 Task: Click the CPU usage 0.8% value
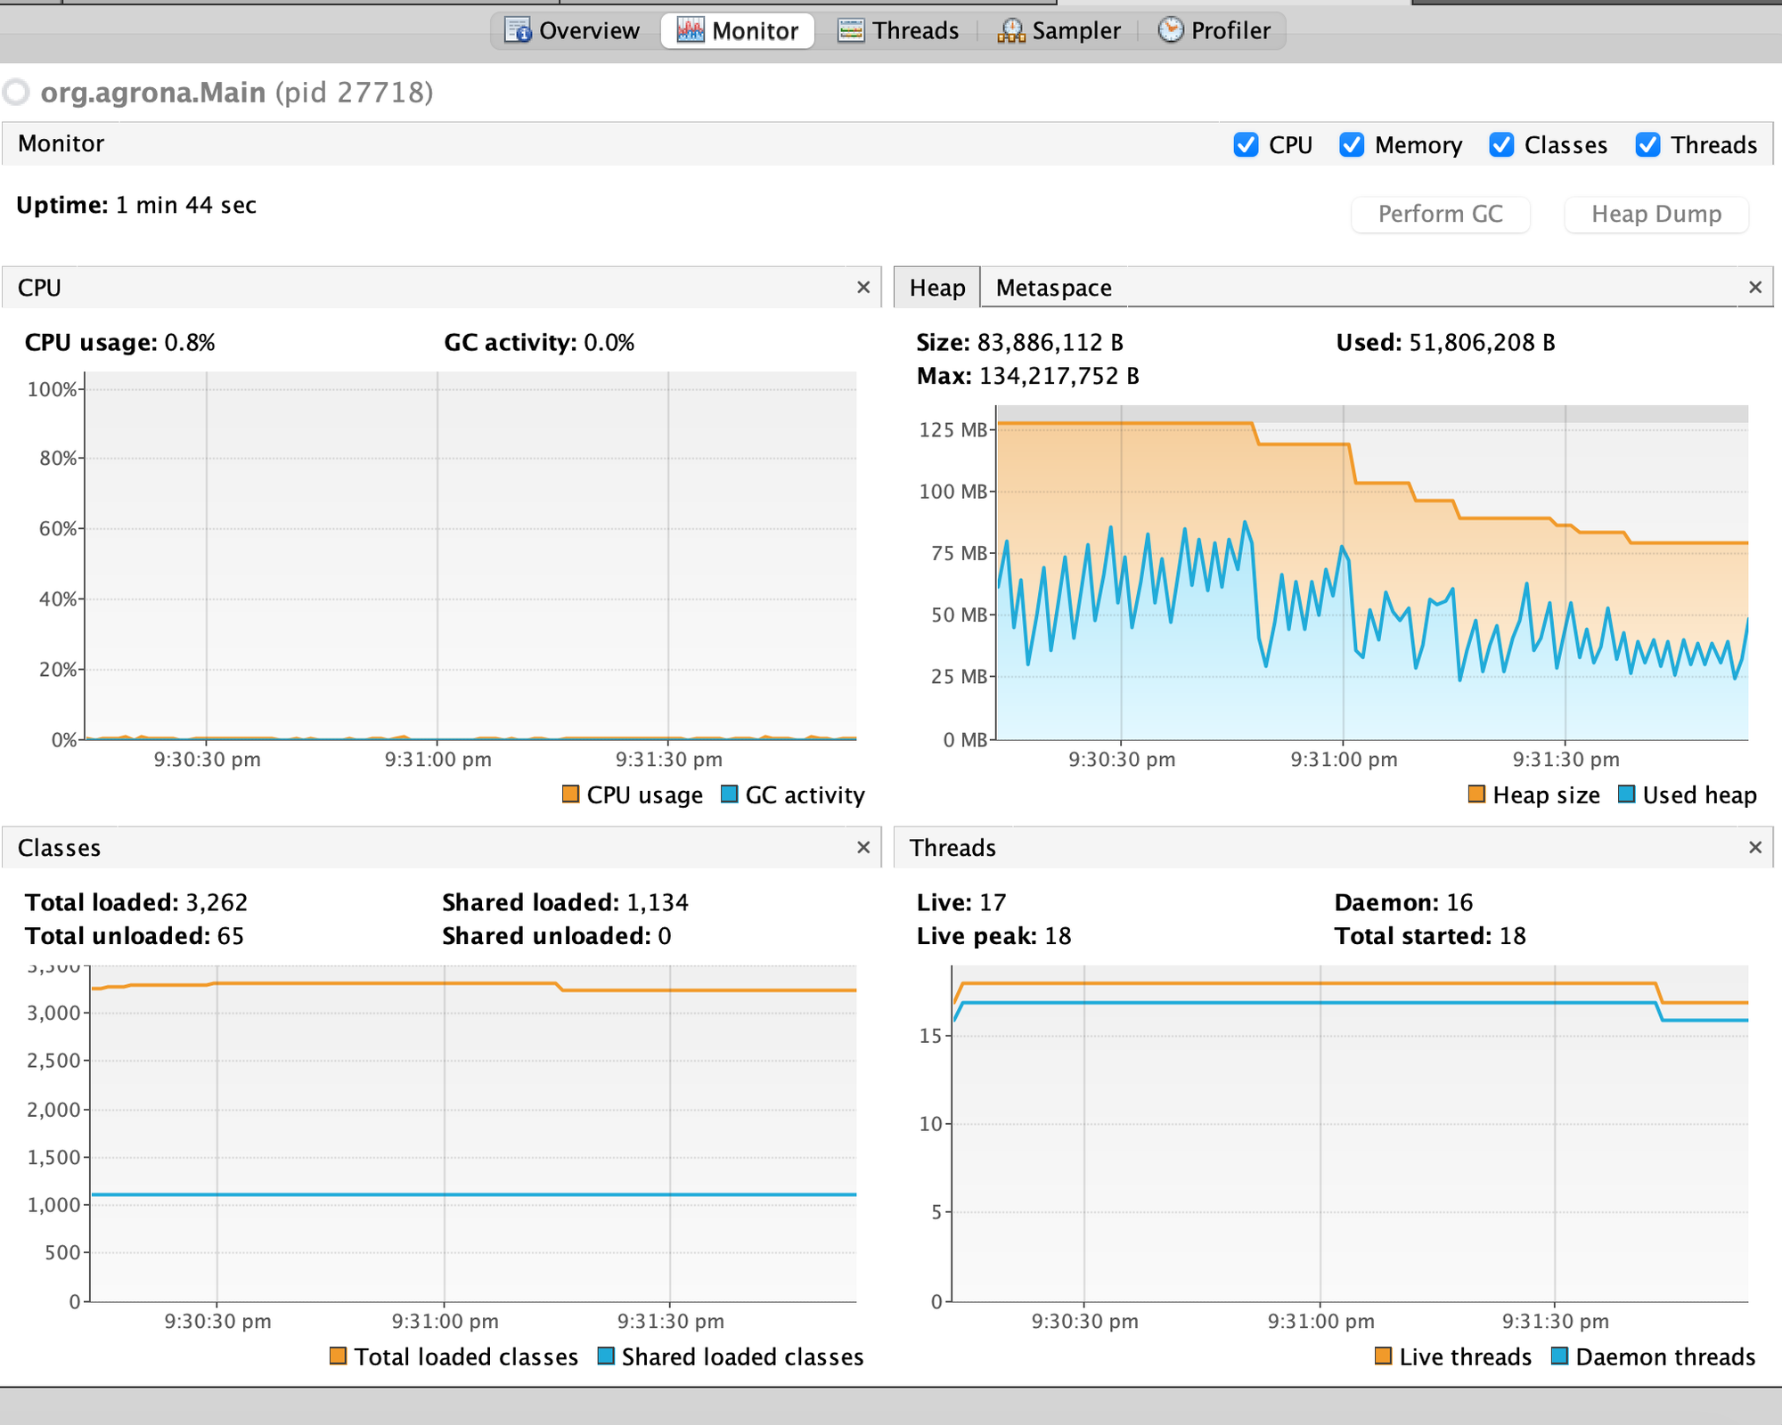[190, 343]
